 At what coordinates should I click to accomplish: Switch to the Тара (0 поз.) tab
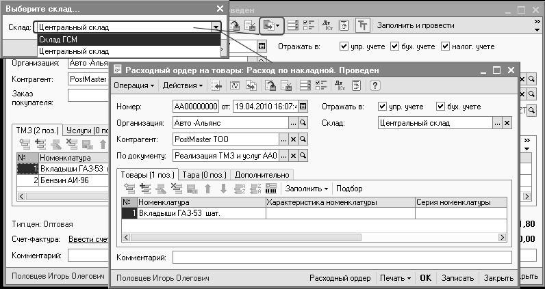[204, 174]
